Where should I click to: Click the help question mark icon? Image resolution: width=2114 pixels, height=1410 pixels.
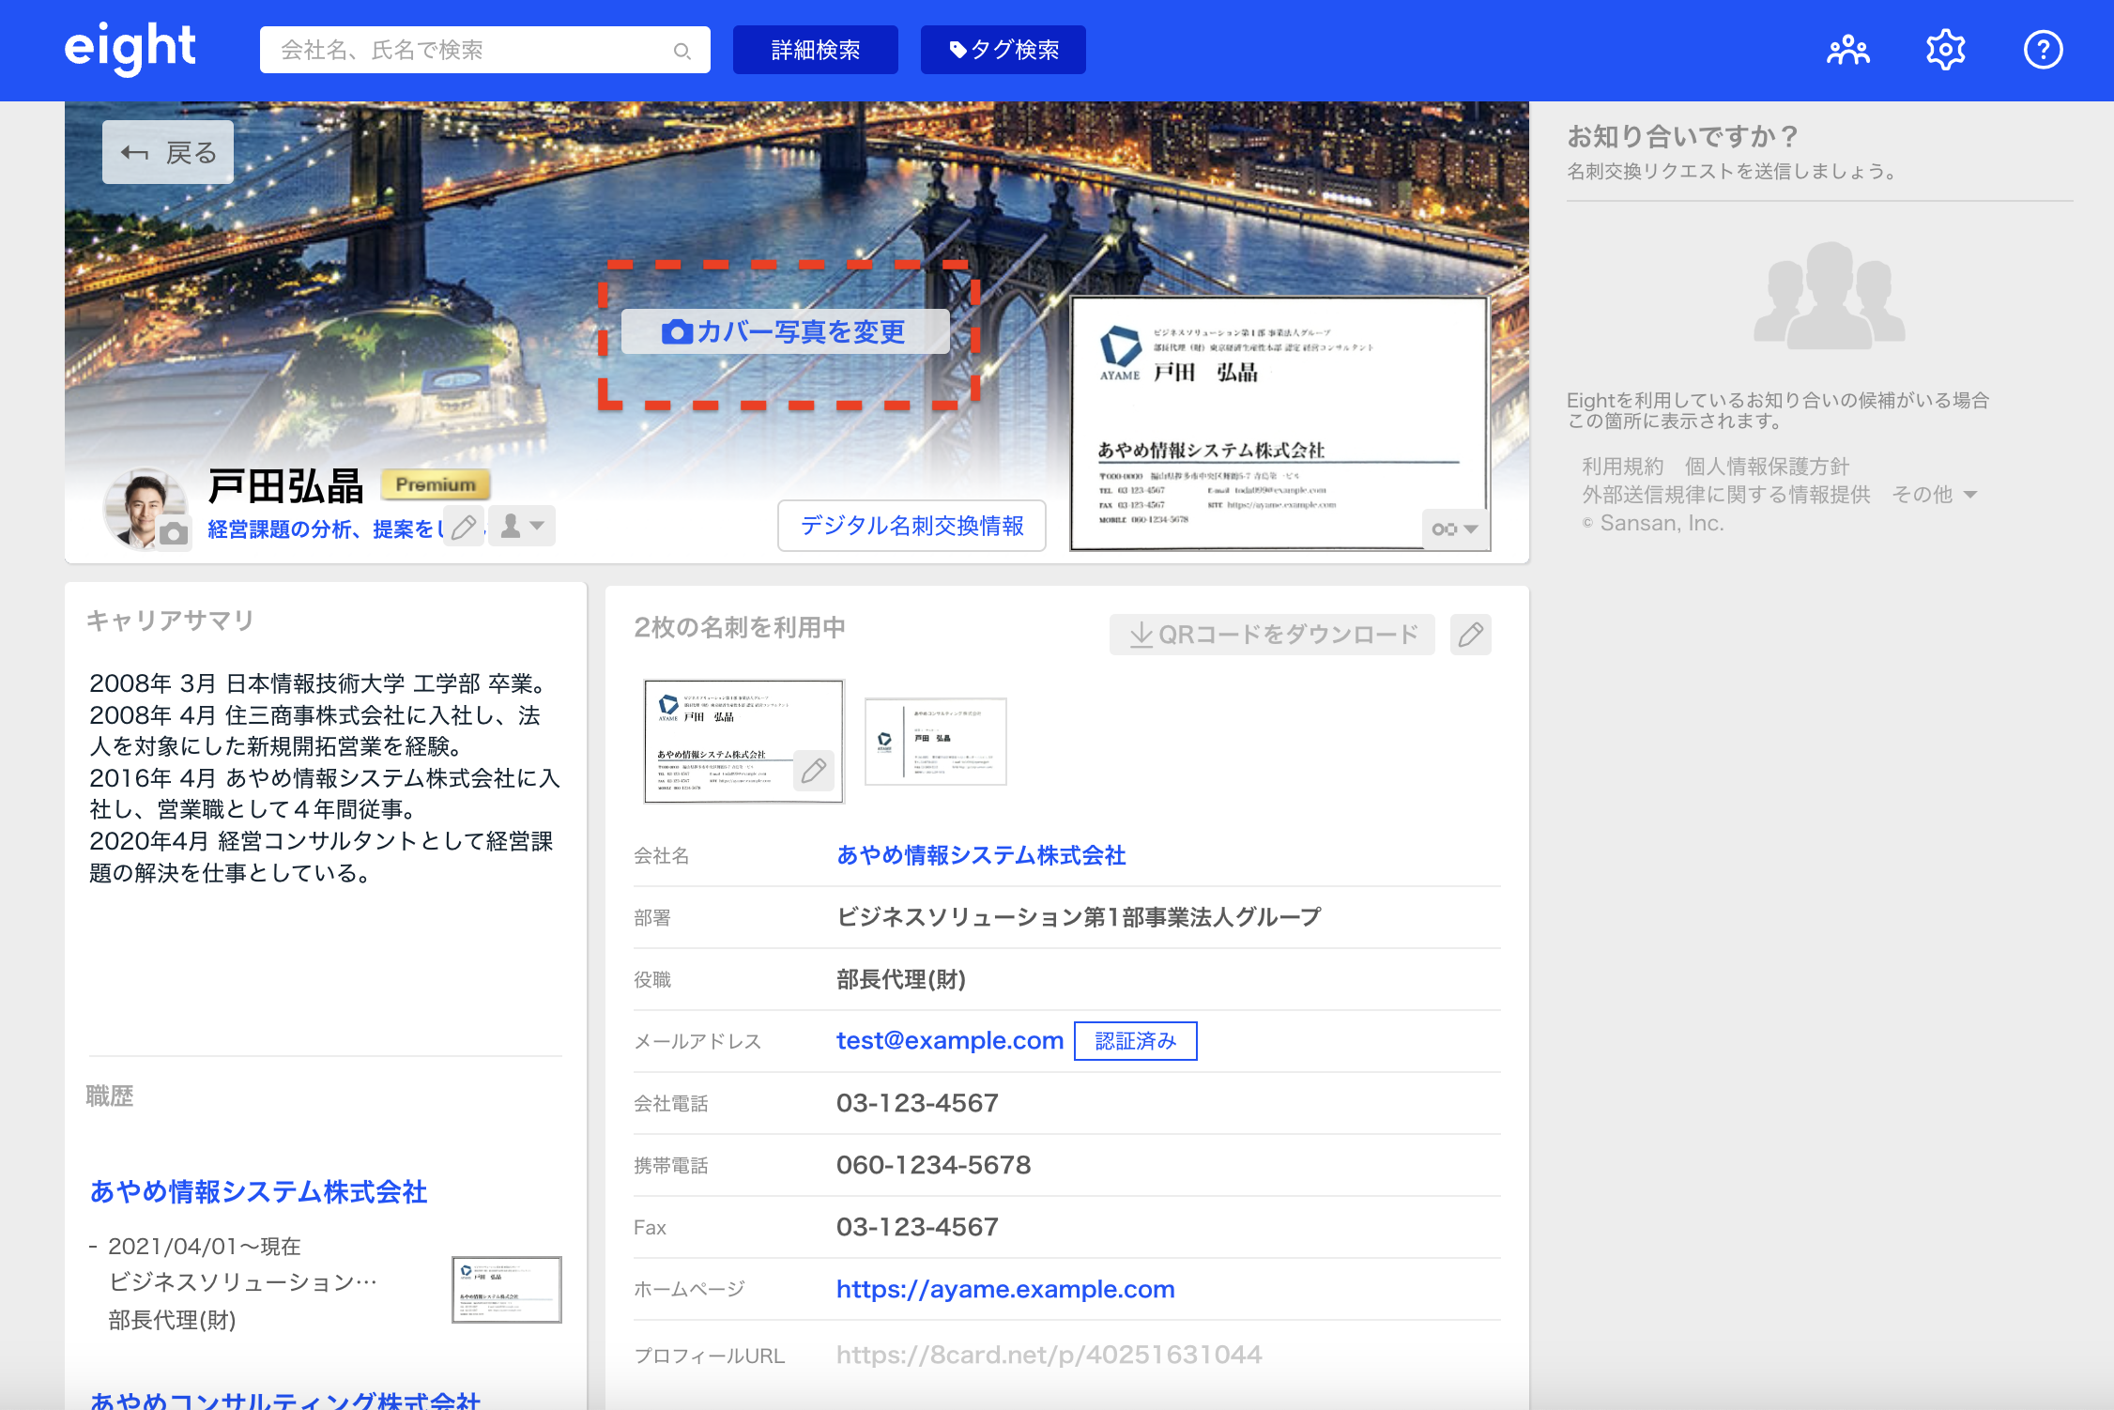tap(2043, 50)
